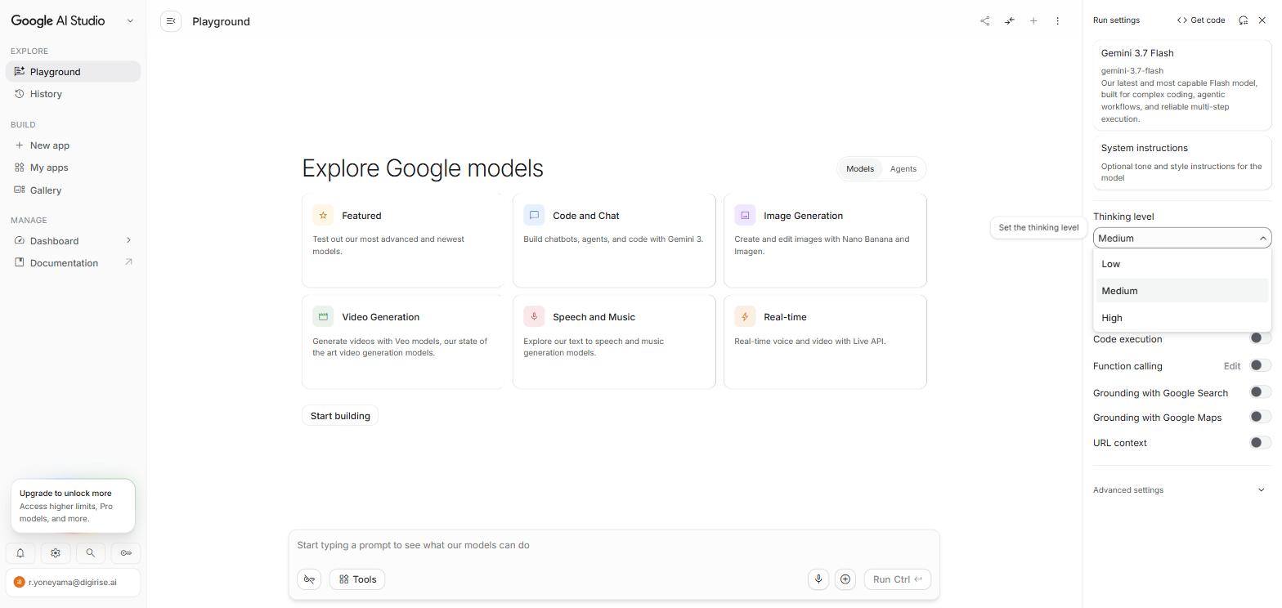Open the three-dot more options menu
This screenshot has height=608, width=1282.
1057,21
